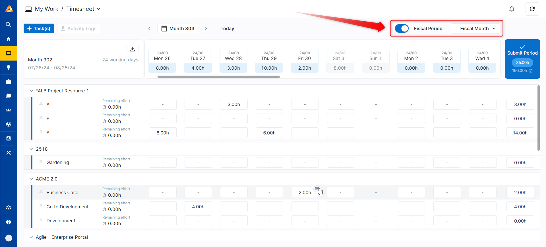Viewport: 546px width, 247px height.
Task: Collapse the ACME 2.0 project group
Action: click(31, 179)
